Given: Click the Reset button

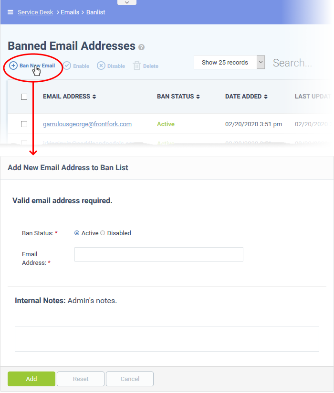Looking at the screenshot, I should tap(81, 379).
